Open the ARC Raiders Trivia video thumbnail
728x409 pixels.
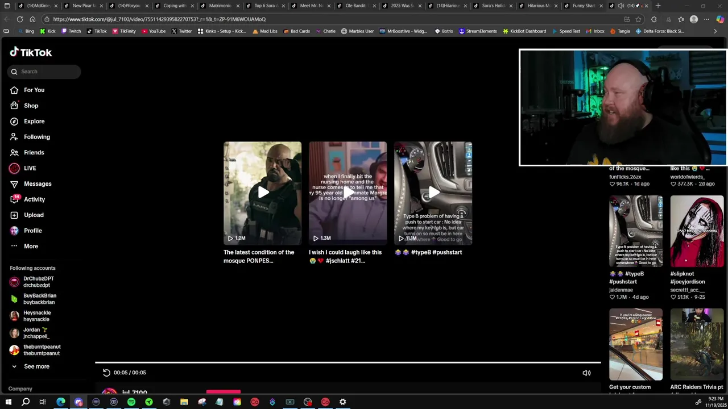pos(697,344)
